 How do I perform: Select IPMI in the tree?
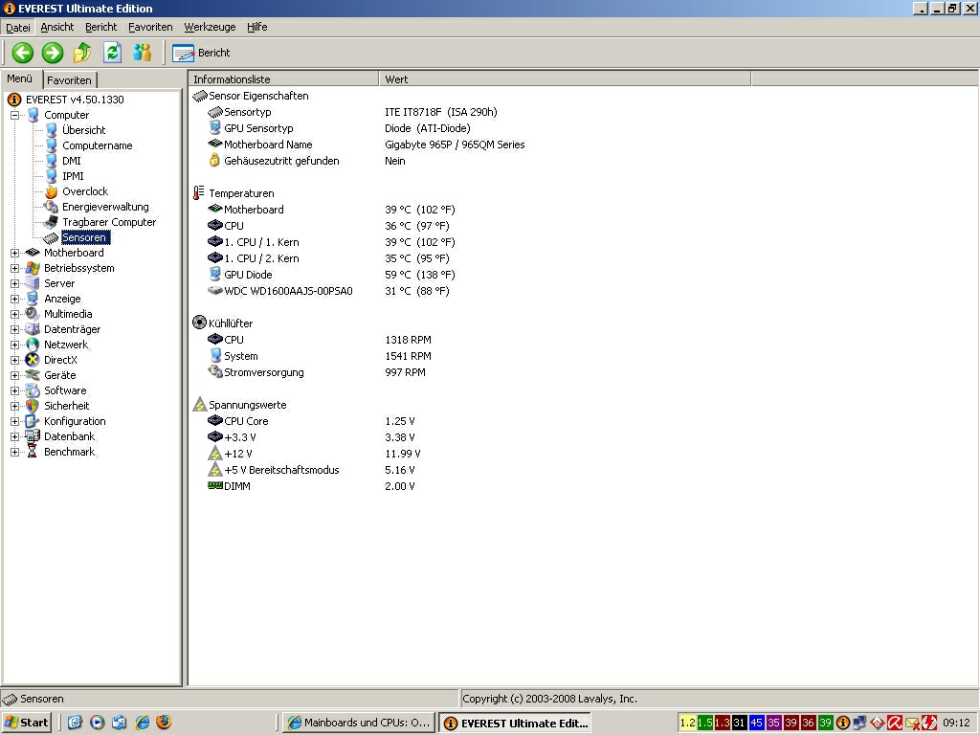tap(73, 176)
